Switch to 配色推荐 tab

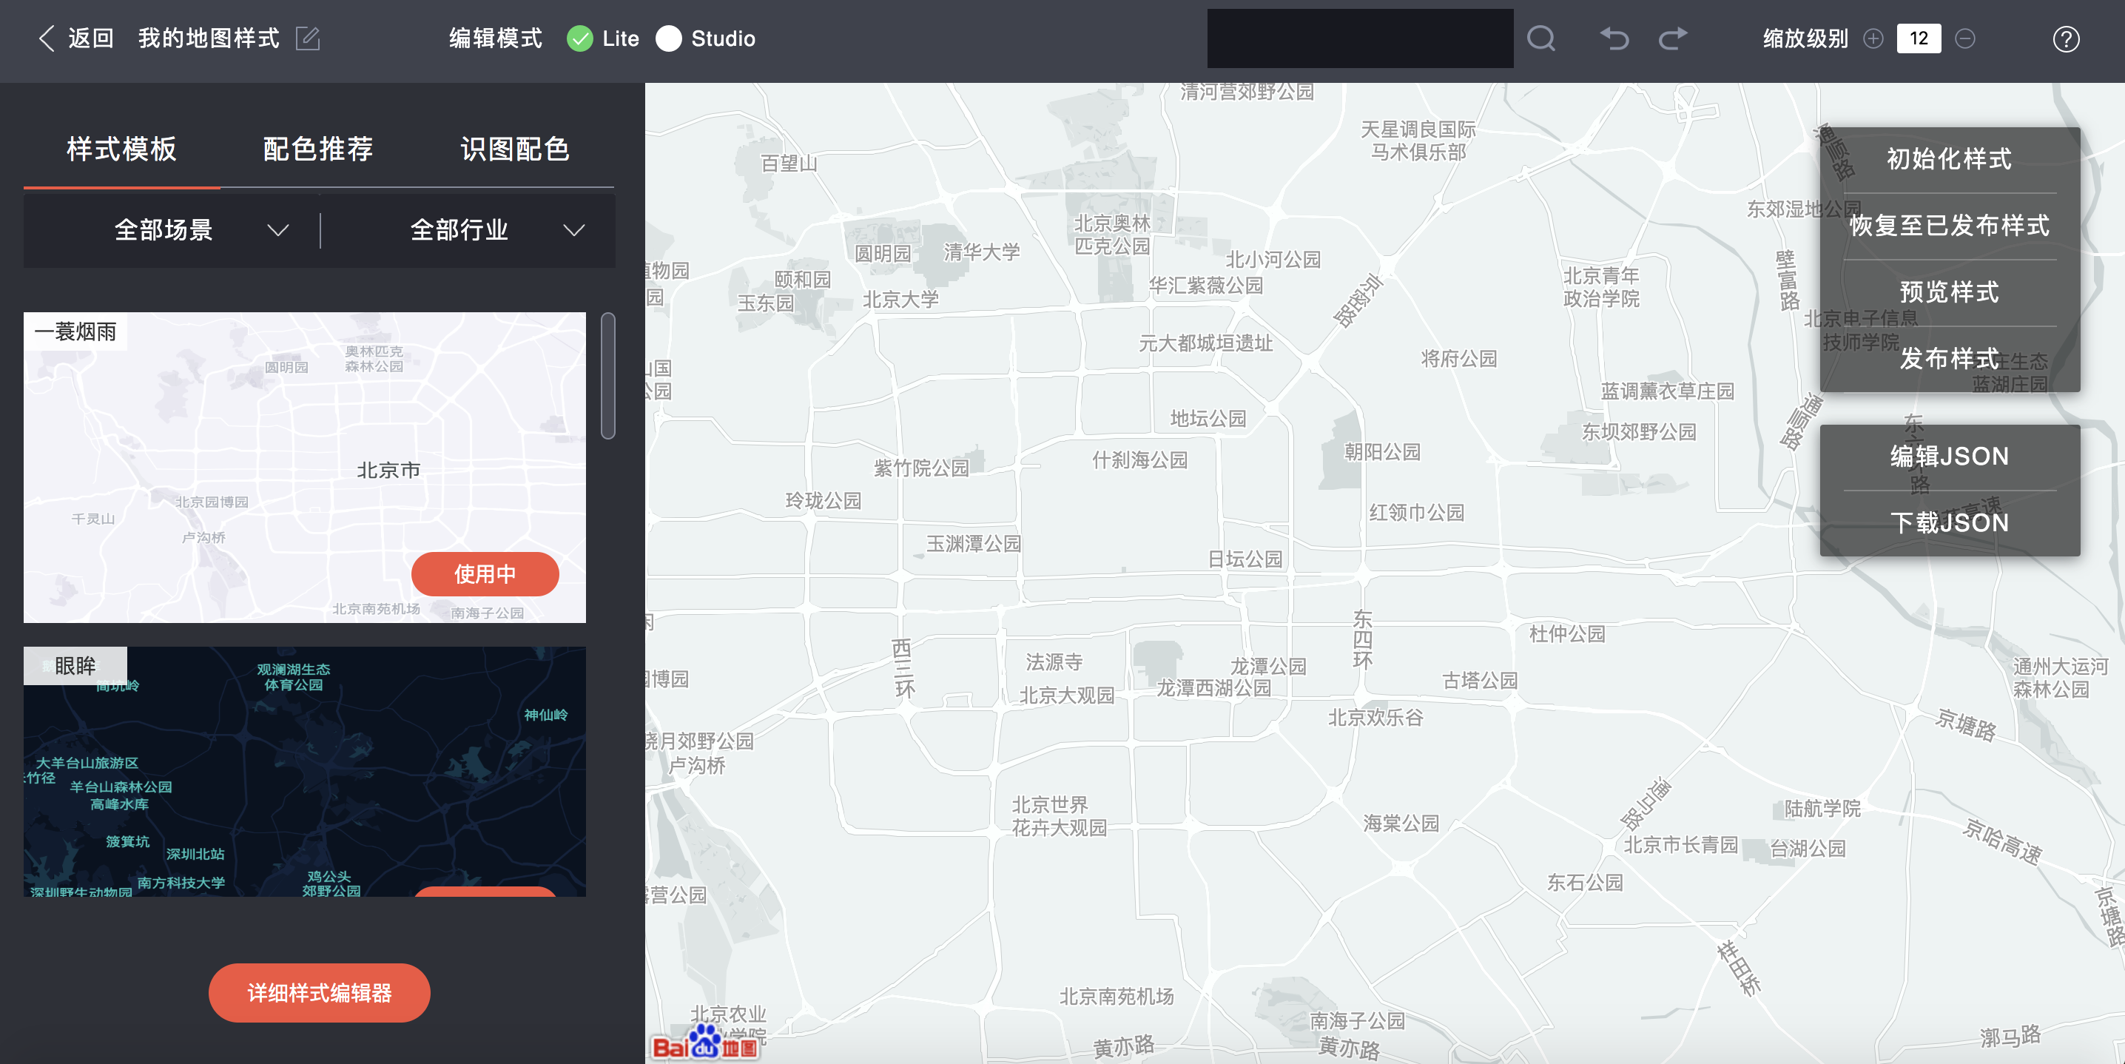point(318,149)
